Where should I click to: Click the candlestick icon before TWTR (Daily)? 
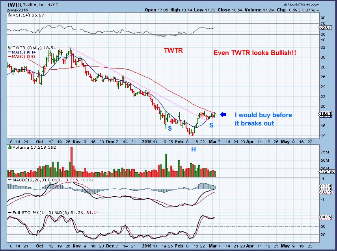[x=9, y=48]
